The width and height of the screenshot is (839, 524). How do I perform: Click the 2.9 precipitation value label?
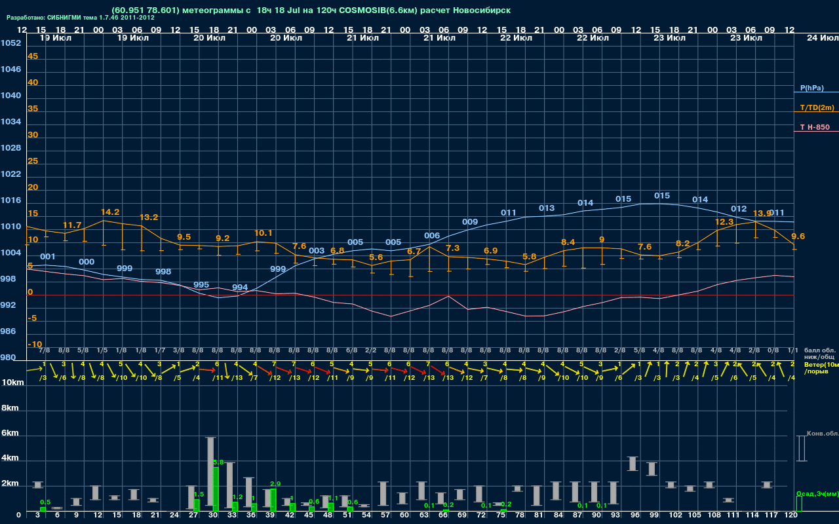tap(275, 484)
